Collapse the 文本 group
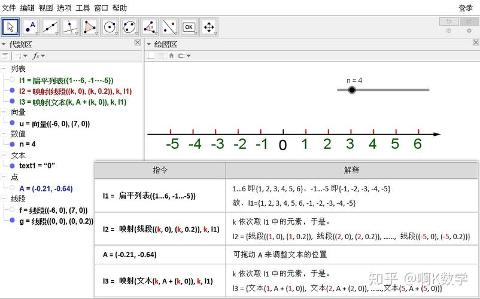This screenshot has width=480, height=299. (x=4, y=155)
